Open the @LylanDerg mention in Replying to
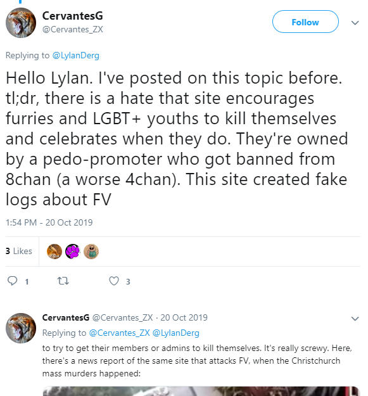The width and height of the screenshot is (368, 396). tap(76, 55)
